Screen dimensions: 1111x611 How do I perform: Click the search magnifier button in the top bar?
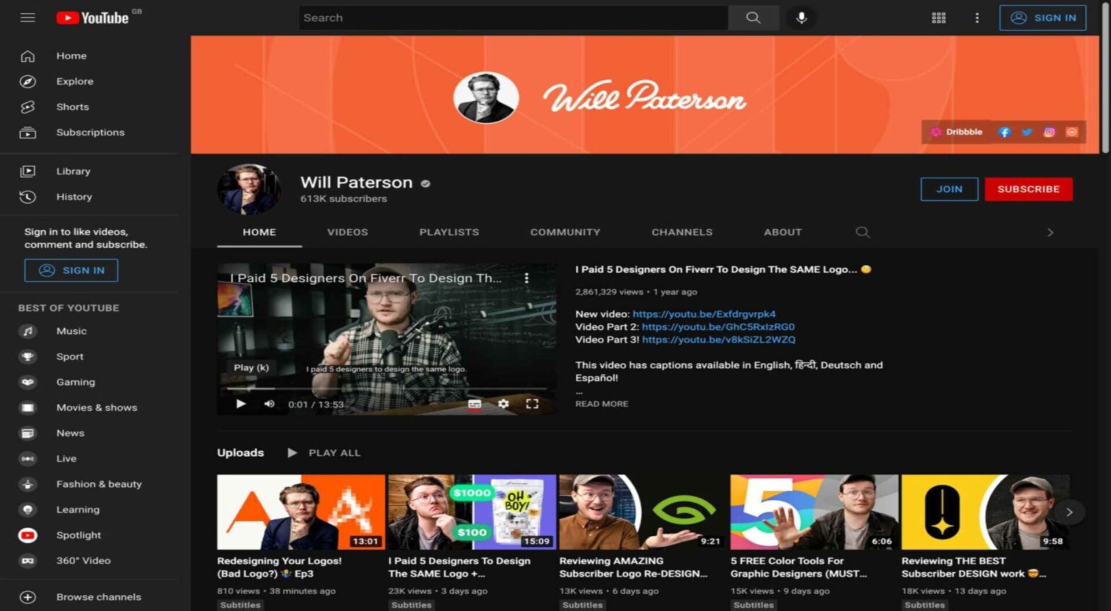[x=753, y=18]
